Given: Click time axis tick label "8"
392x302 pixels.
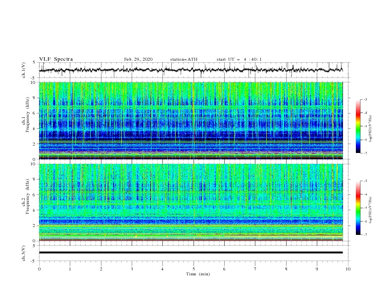Looking at the screenshot, I should pyautogui.click(x=286, y=269).
